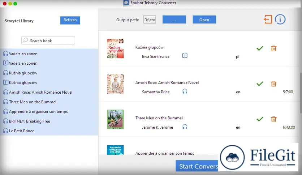
Task: Select Apprendre à organiser son temps in library
Action: tap(49, 111)
